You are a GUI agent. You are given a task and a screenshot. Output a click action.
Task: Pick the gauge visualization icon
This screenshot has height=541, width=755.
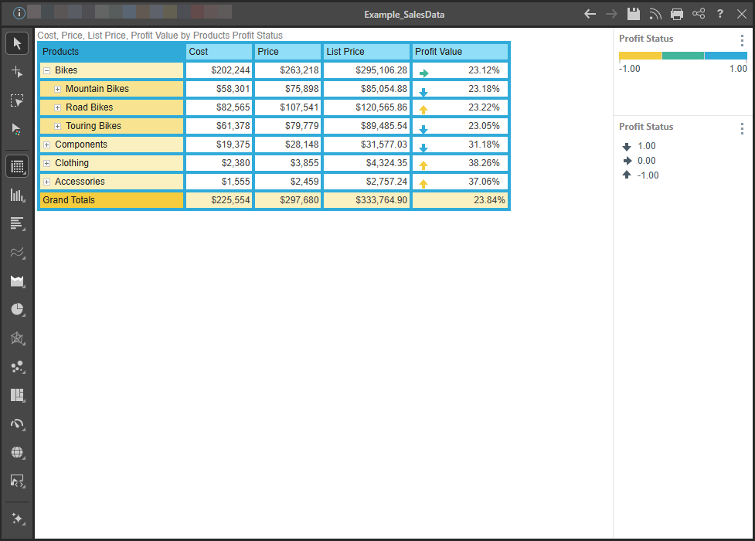18,424
